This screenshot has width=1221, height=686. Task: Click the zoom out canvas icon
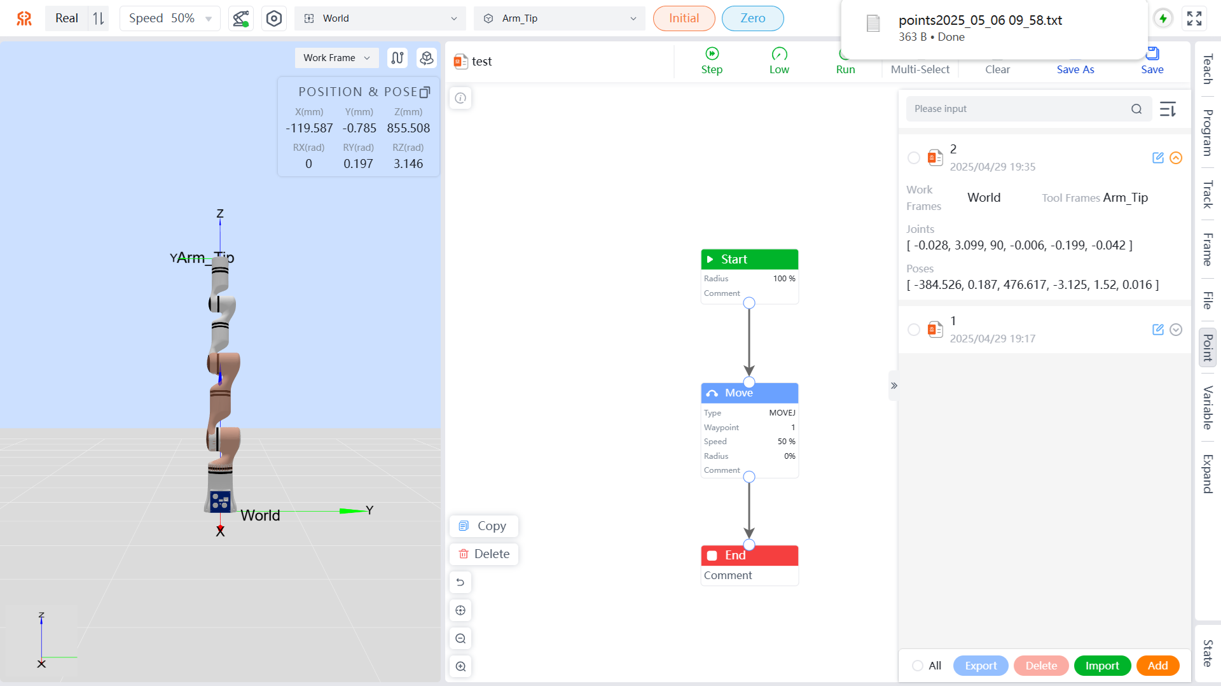pyautogui.click(x=460, y=638)
